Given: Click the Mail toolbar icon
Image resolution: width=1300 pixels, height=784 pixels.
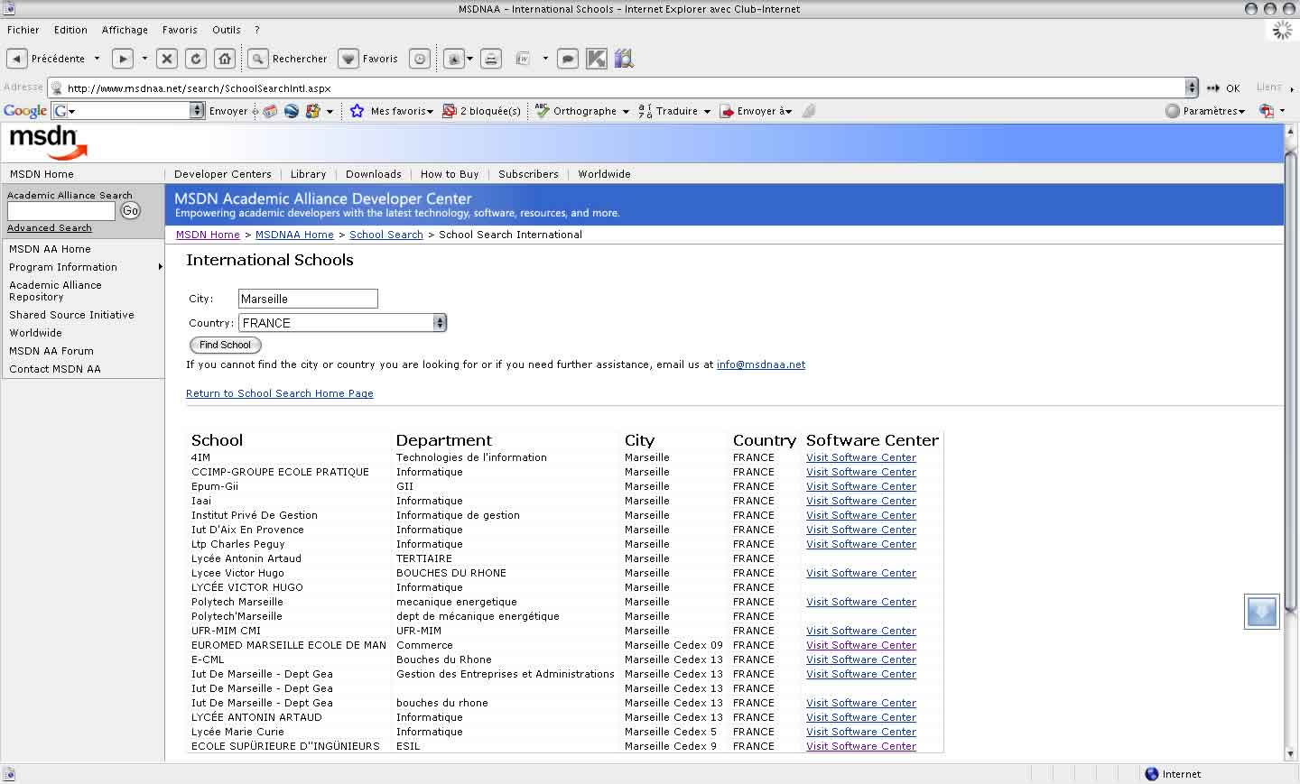Looking at the screenshot, I should coord(454,59).
